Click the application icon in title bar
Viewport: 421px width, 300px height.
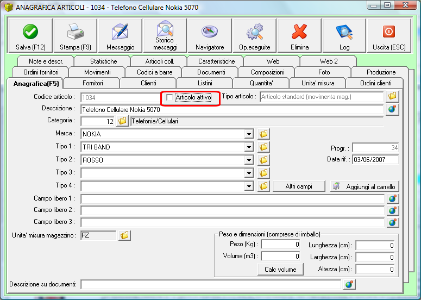(x=9, y=7)
